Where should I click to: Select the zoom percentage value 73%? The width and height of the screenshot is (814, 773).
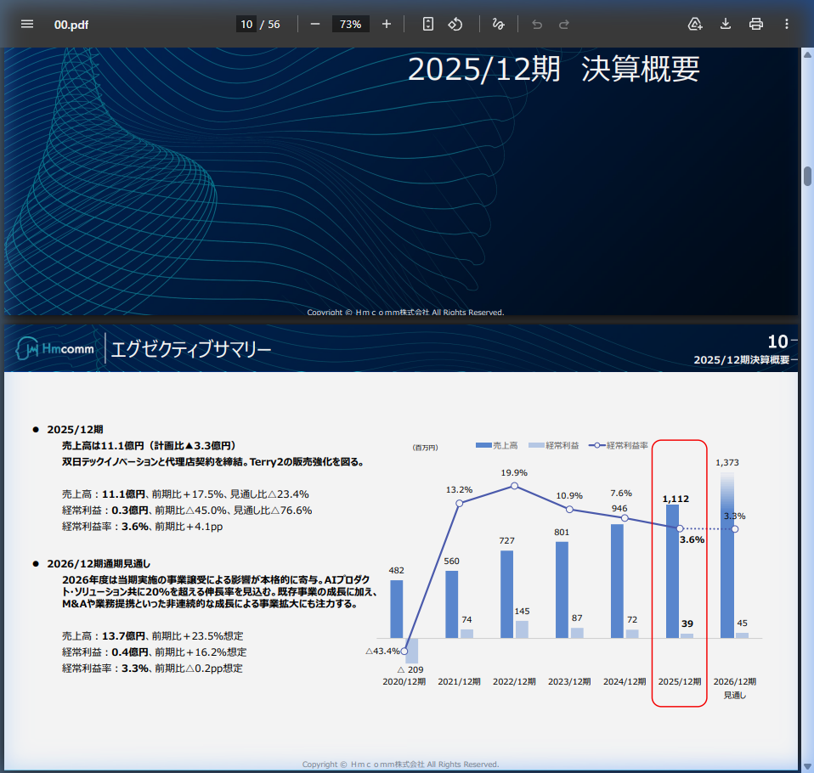(x=350, y=24)
